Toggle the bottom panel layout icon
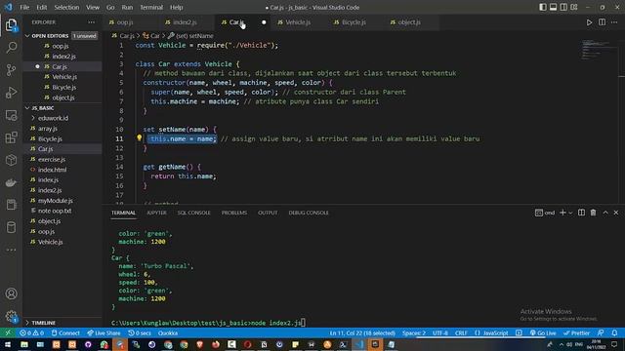This screenshot has width=625, height=351. tap(553, 7)
